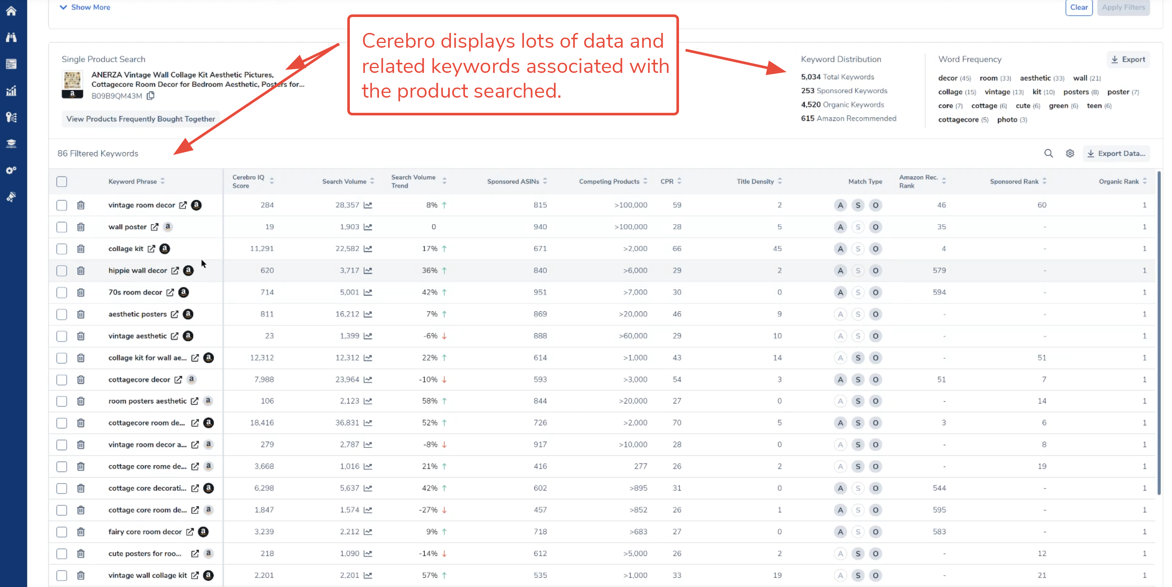Tick the checkbox for 'cottagecore decor'
1172x587 pixels.
click(61, 379)
